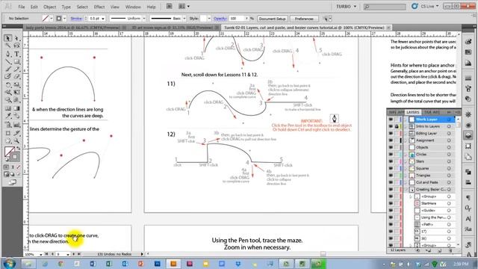Select the Artboard tool
This screenshot has height=269, width=478.
tap(8, 133)
